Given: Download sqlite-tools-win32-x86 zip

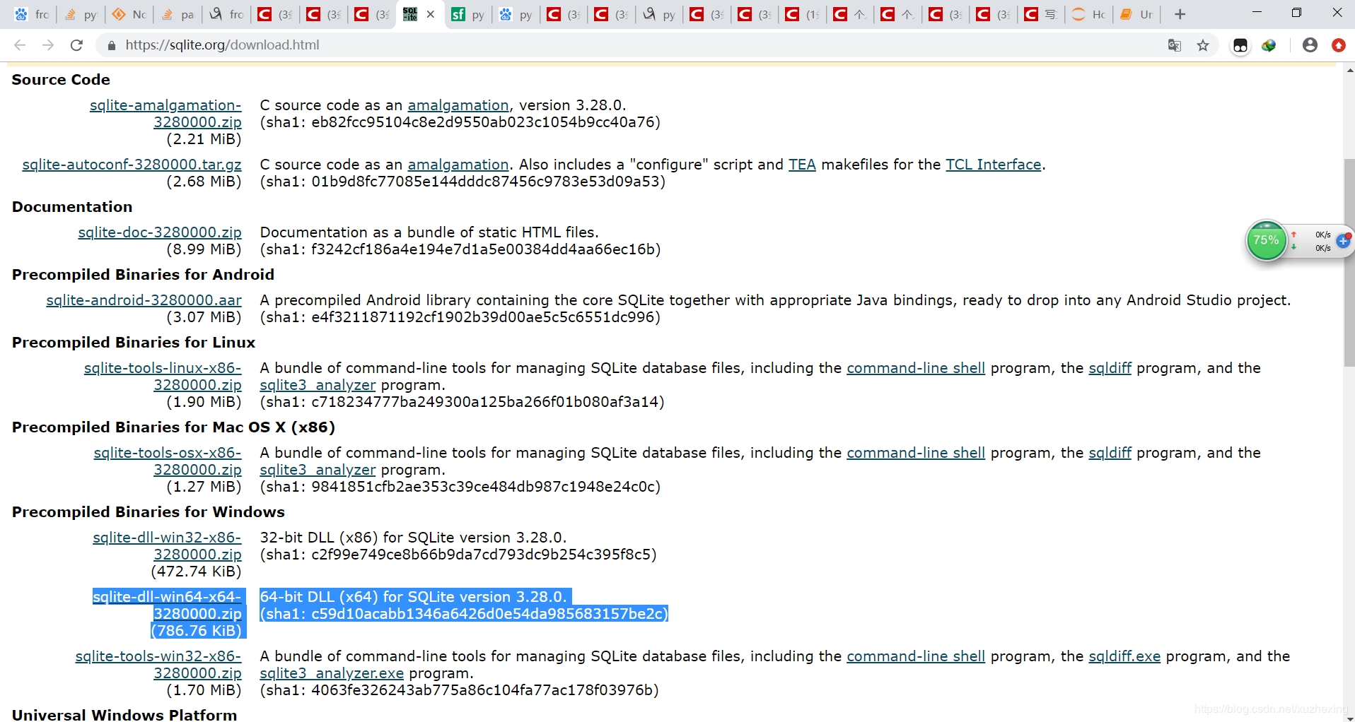Looking at the screenshot, I should [158, 665].
